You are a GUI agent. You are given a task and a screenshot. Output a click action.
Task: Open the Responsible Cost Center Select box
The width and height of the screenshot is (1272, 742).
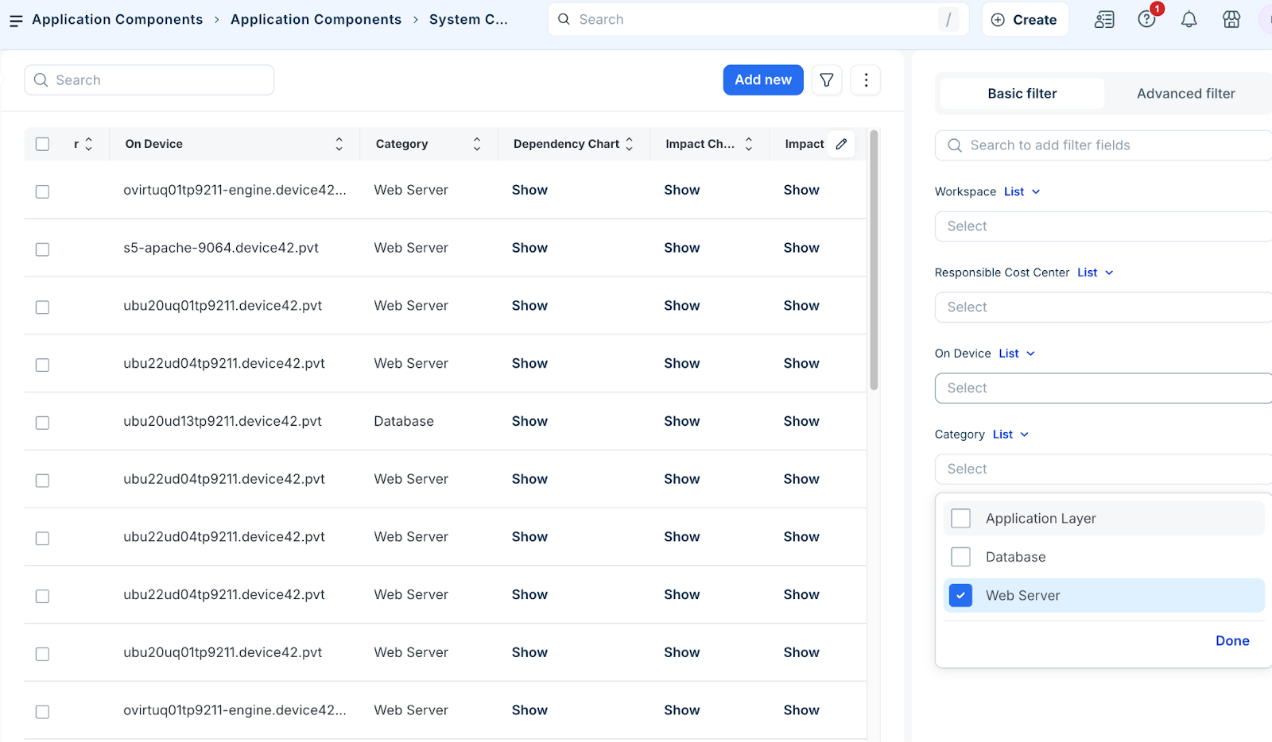pyautogui.click(x=1103, y=307)
